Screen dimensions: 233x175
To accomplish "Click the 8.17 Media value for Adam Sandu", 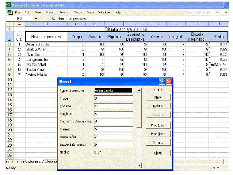I will point(219,44).
